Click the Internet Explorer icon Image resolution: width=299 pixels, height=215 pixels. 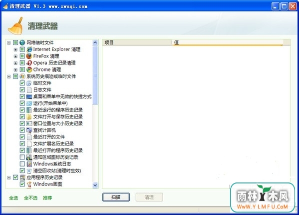(29, 49)
